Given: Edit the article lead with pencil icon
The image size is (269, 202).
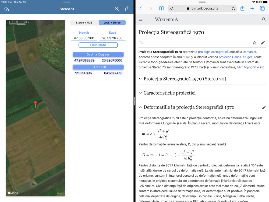Looking at the screenshot, I should (x=263, y=43).
